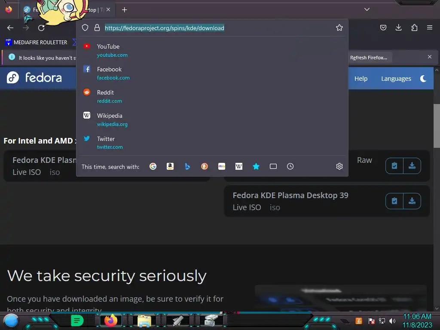
Task: Open the Firefox downloads panel
Action: coord(398,27)
